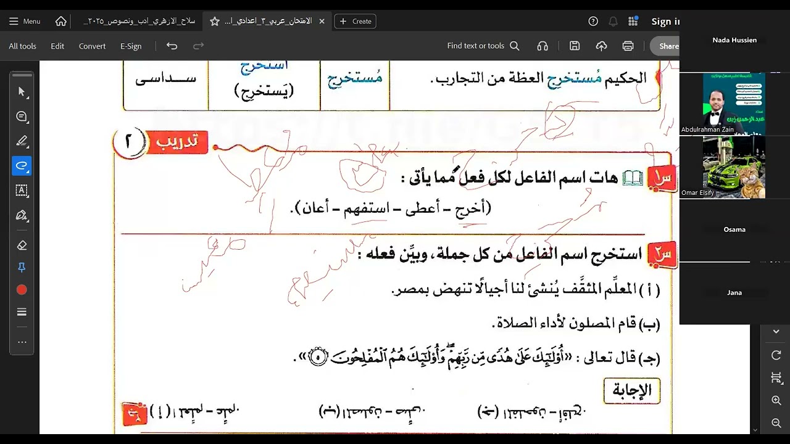The width and height of the screenshot is (790, 444).
Task: Redo the last undone action
Action: coord(198,46)
